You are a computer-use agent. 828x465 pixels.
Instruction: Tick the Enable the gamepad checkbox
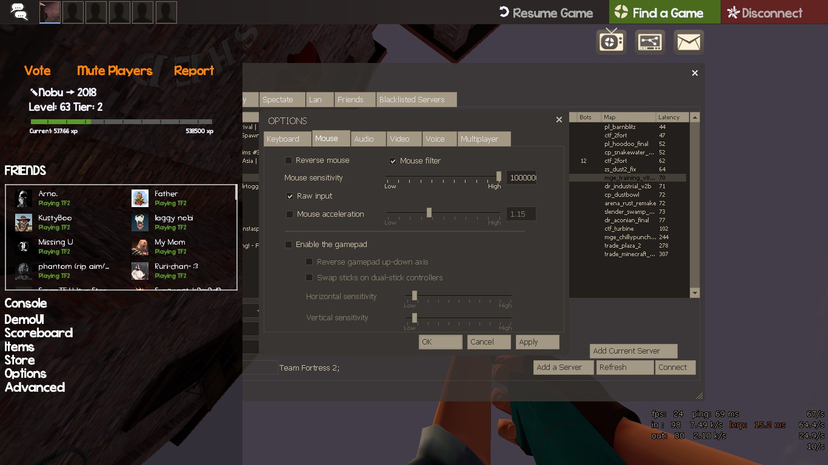[289, 245]
